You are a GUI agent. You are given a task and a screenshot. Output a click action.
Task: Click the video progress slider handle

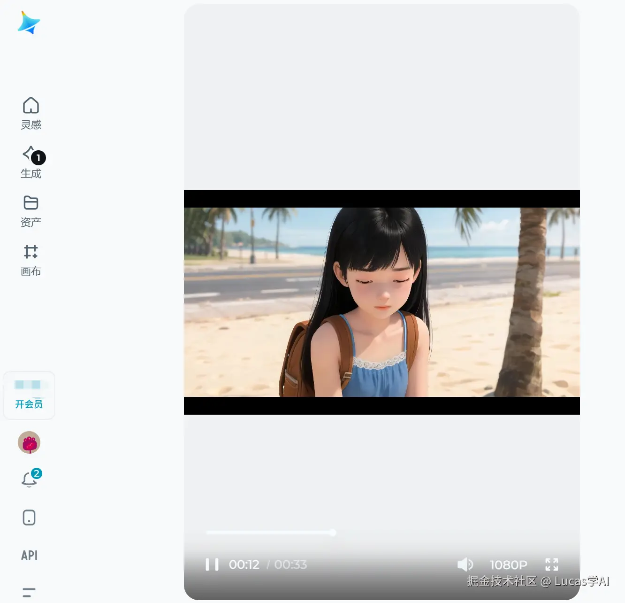[x=333, y=533]
